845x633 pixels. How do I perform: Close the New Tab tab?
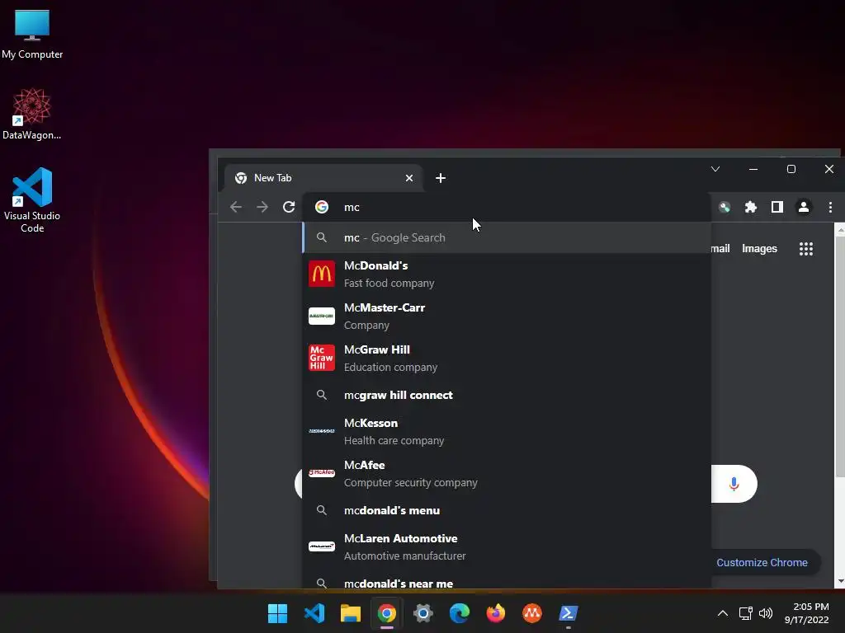409,178
